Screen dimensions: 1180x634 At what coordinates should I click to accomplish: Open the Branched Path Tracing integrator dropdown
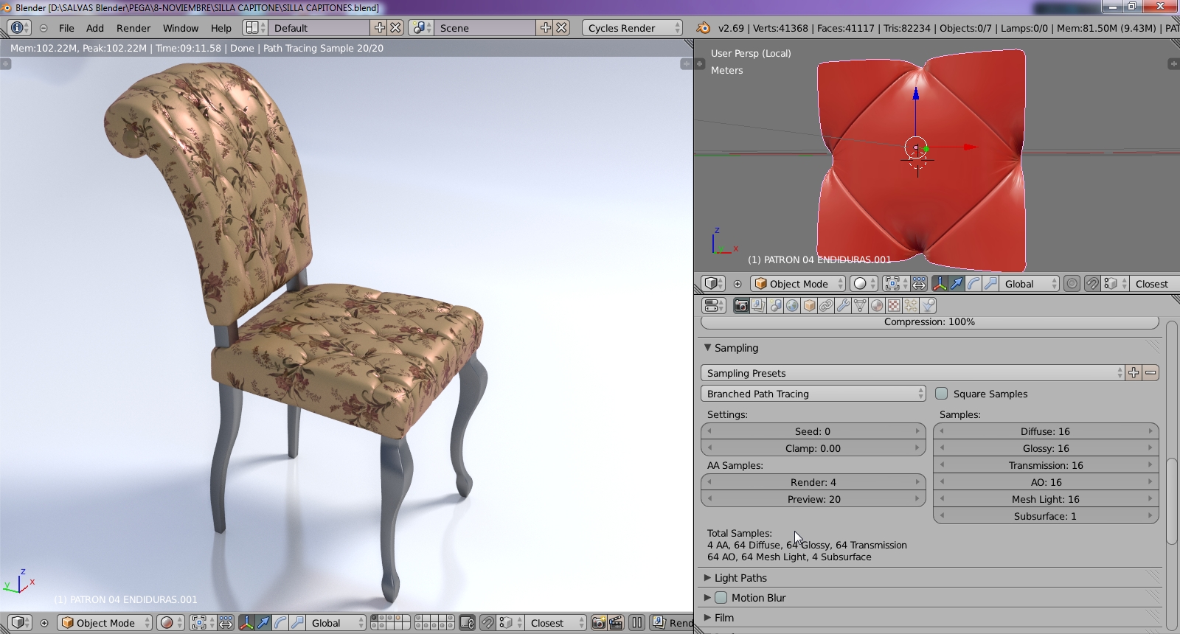813,394
